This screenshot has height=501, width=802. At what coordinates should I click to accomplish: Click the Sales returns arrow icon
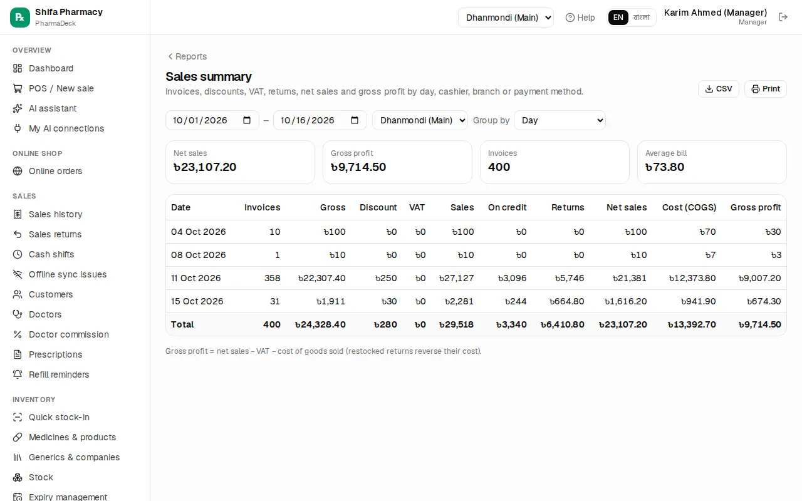pyautogui.click(x=18, y=234)
